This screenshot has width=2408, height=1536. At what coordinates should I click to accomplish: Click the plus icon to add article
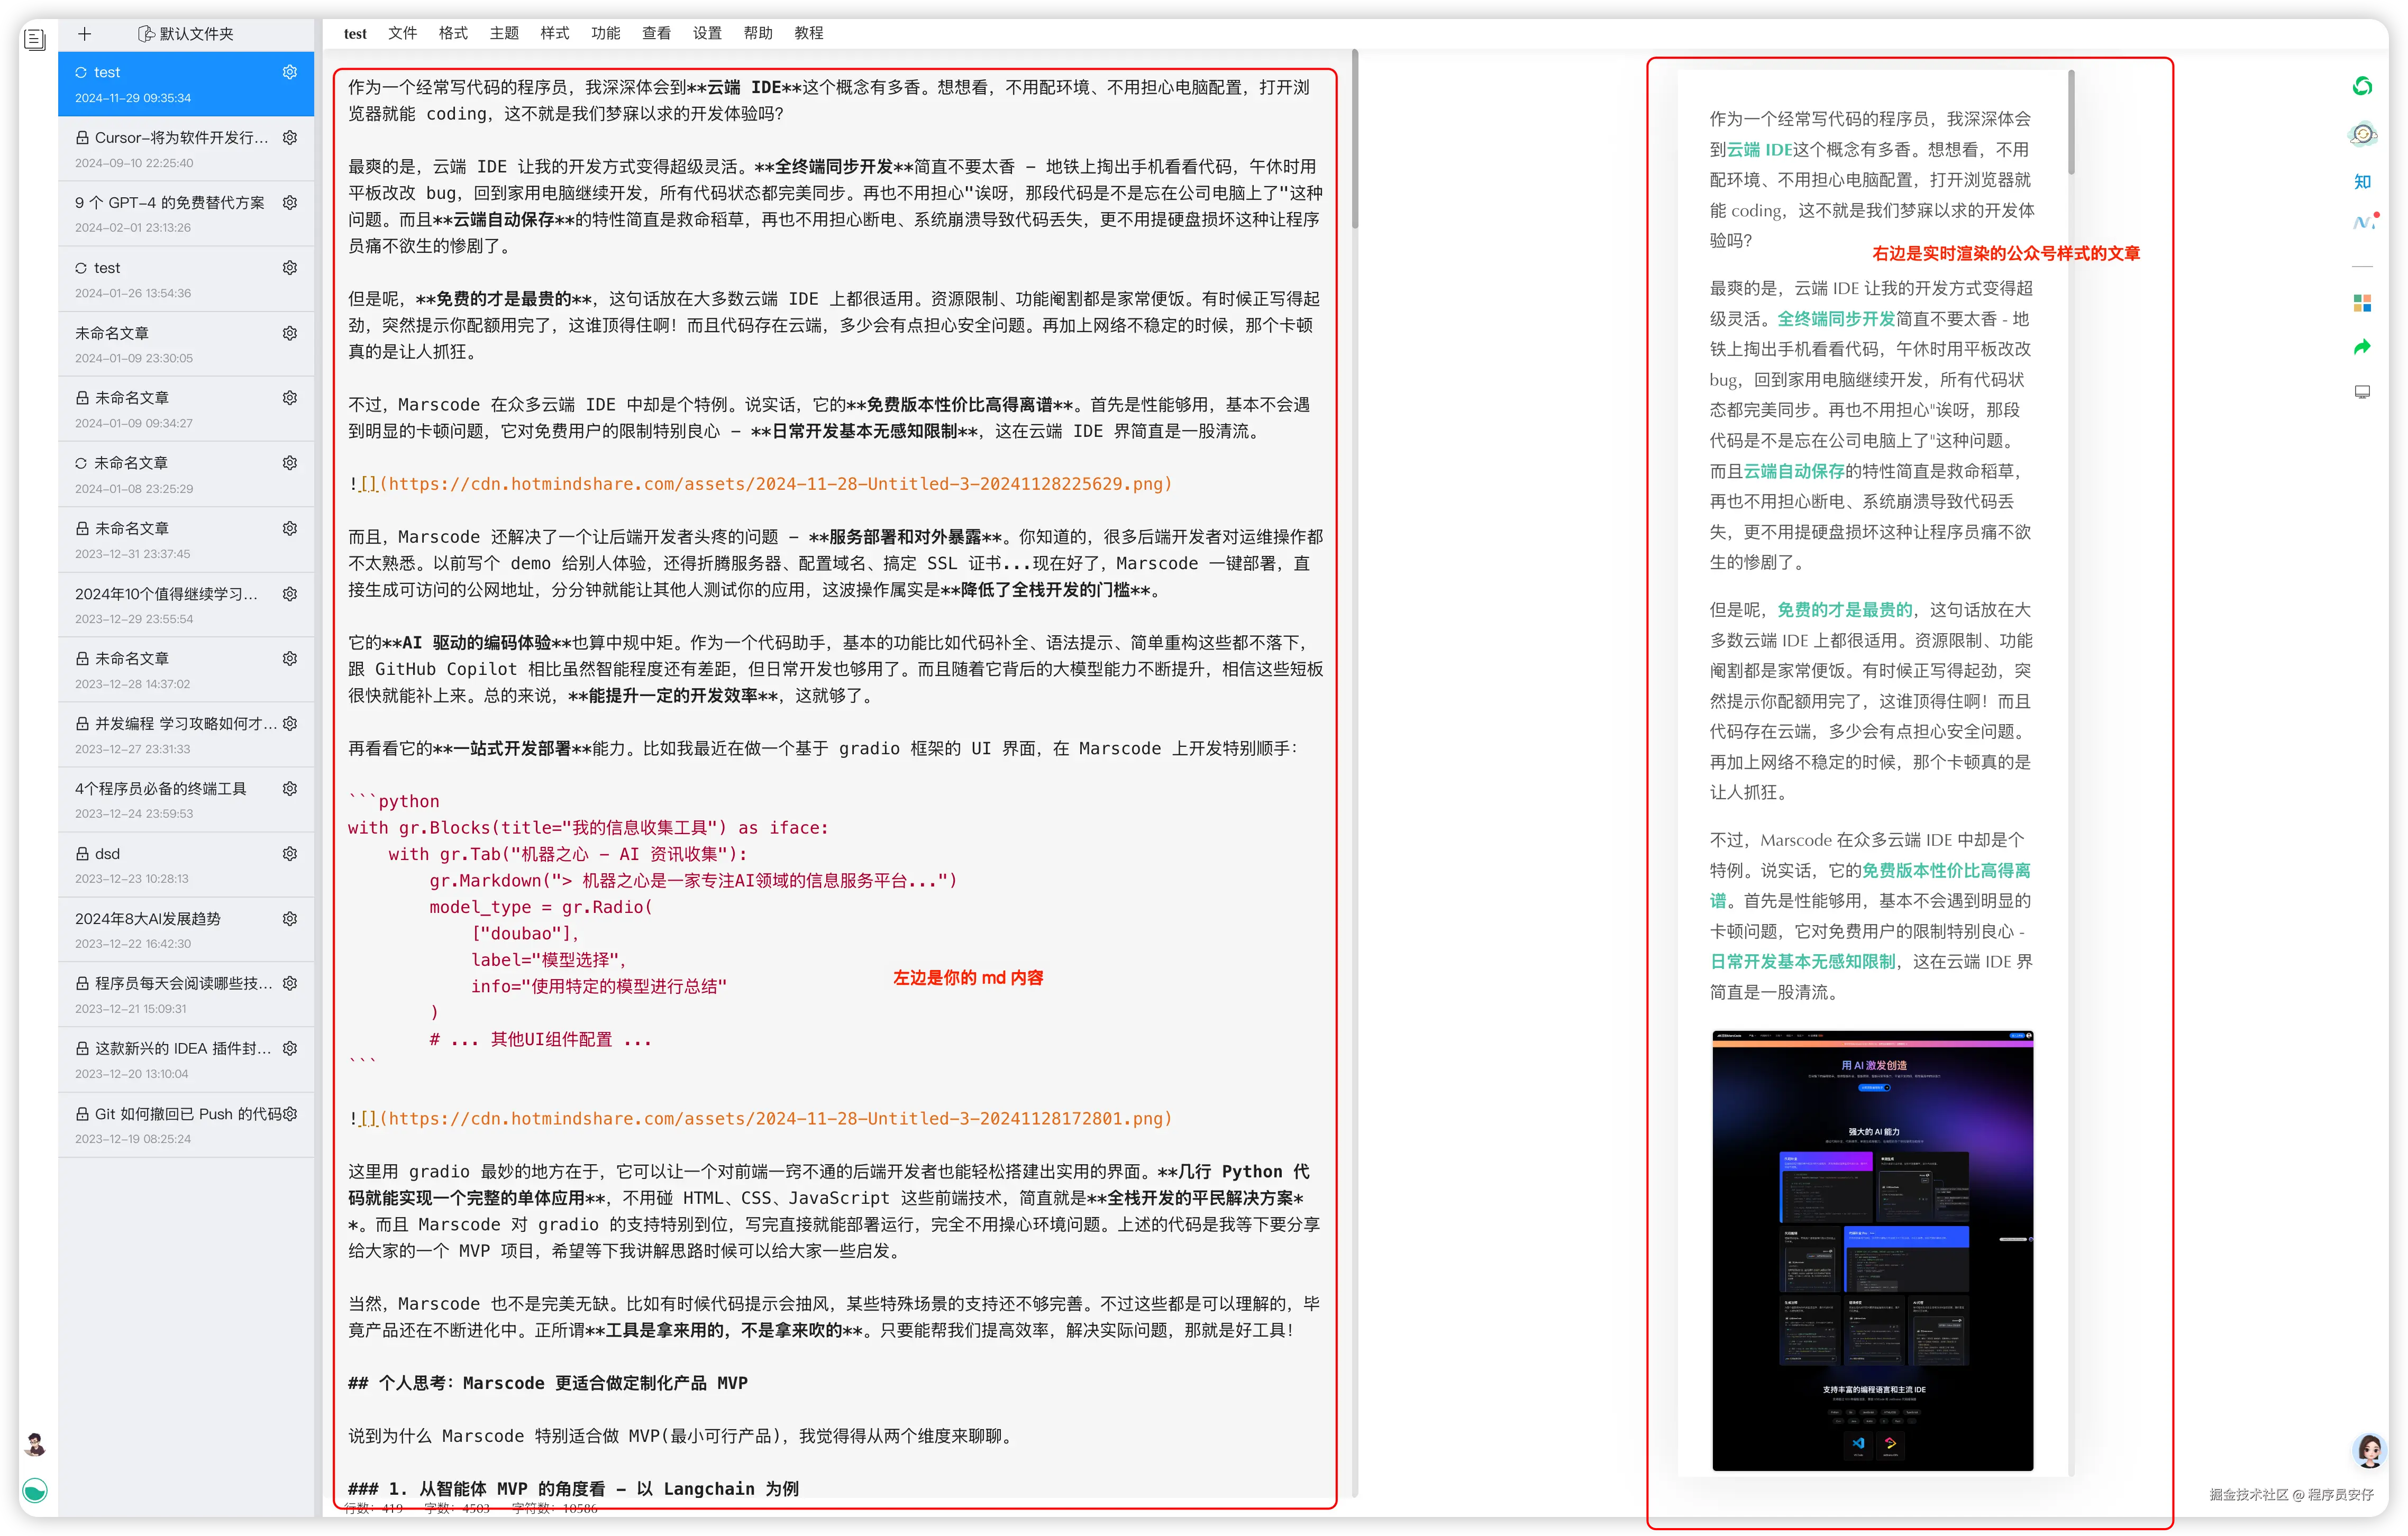pyautogui.click(x=85, y=34)
